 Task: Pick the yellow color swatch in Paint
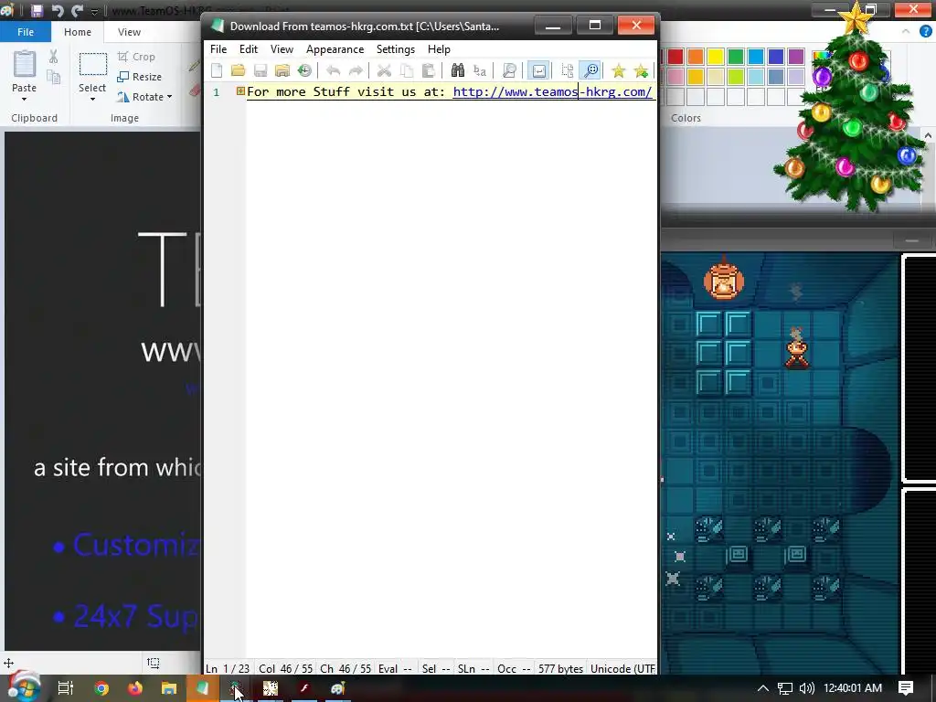[x=716, y=56]
